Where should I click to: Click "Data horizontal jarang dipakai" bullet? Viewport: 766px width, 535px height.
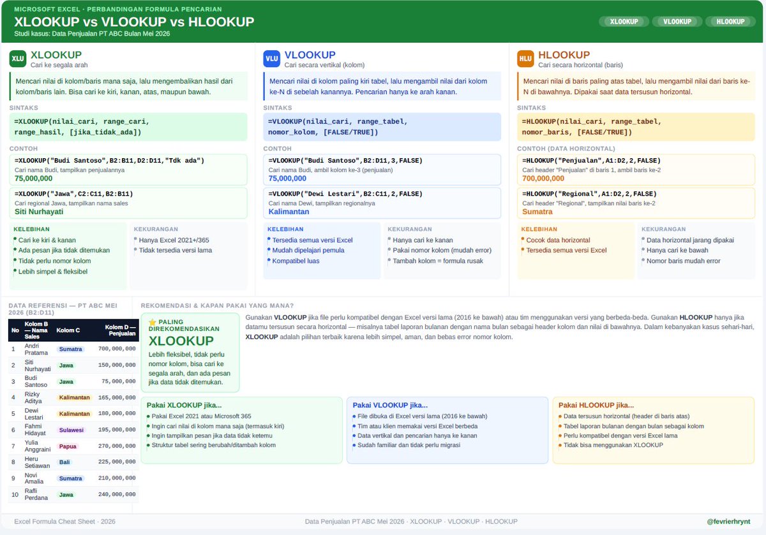(x=690, y=240)
